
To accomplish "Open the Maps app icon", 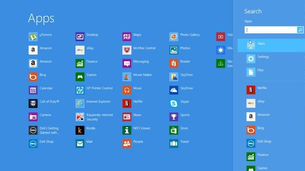I will click(x=127, y=37).
